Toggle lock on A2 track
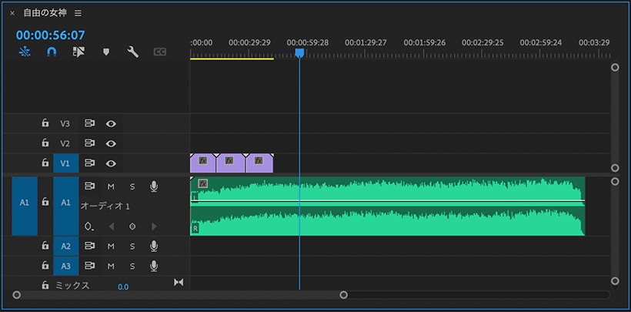This screenshot has width=631, height=312. pyautogui.click(x=45, y=246)
